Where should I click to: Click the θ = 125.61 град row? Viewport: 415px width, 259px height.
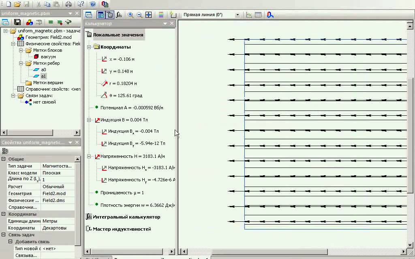point(126,96)
